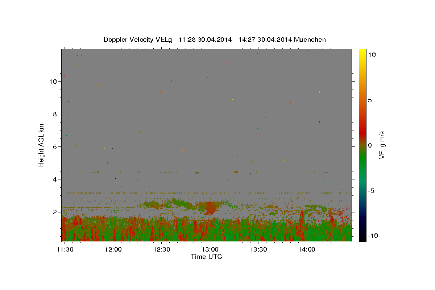
Task: Click the height label 6 on y-axis
Action: click(55, 147)
